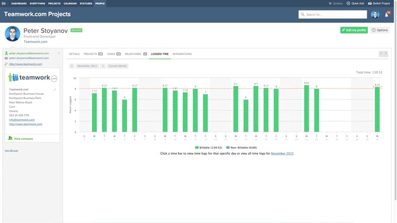Go to previous month arrow
The image size is (397, 223).
[72, 66]
